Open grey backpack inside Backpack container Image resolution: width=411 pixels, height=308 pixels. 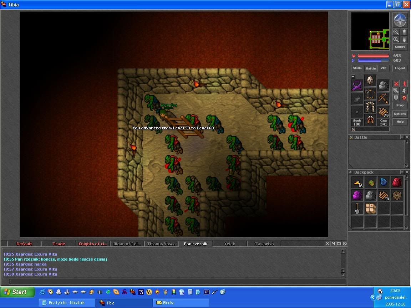point(370,195)
